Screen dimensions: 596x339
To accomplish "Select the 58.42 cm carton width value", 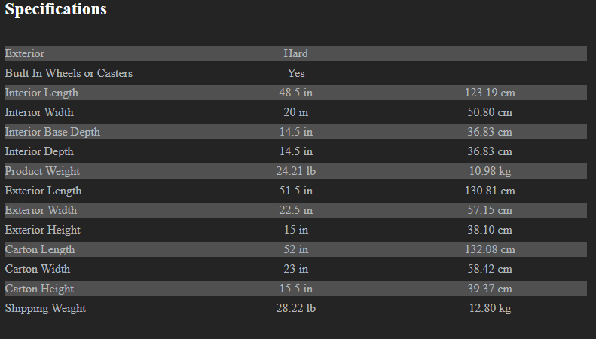I will pos(489,269).
